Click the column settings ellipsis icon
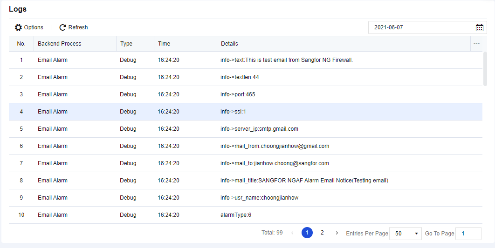 (x=476, y=44)
